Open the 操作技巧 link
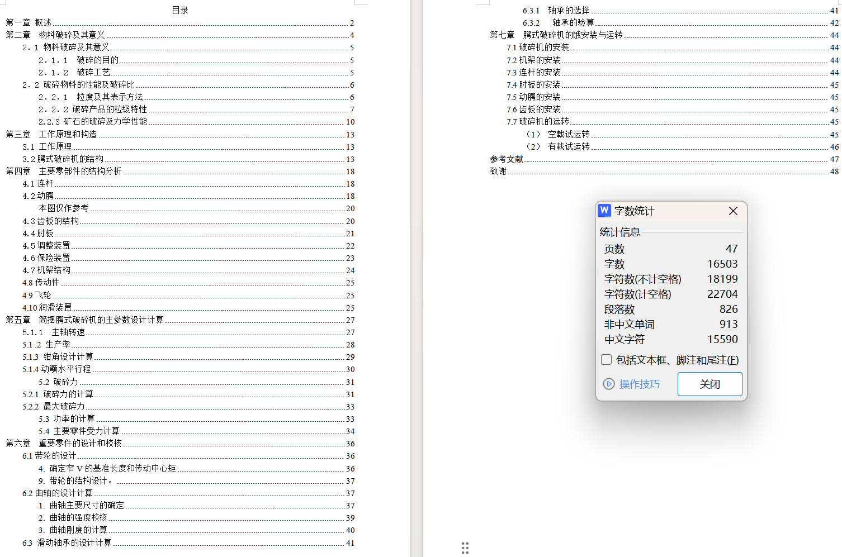This screenshot has height=557, width=842. click(x=640, y=384)
